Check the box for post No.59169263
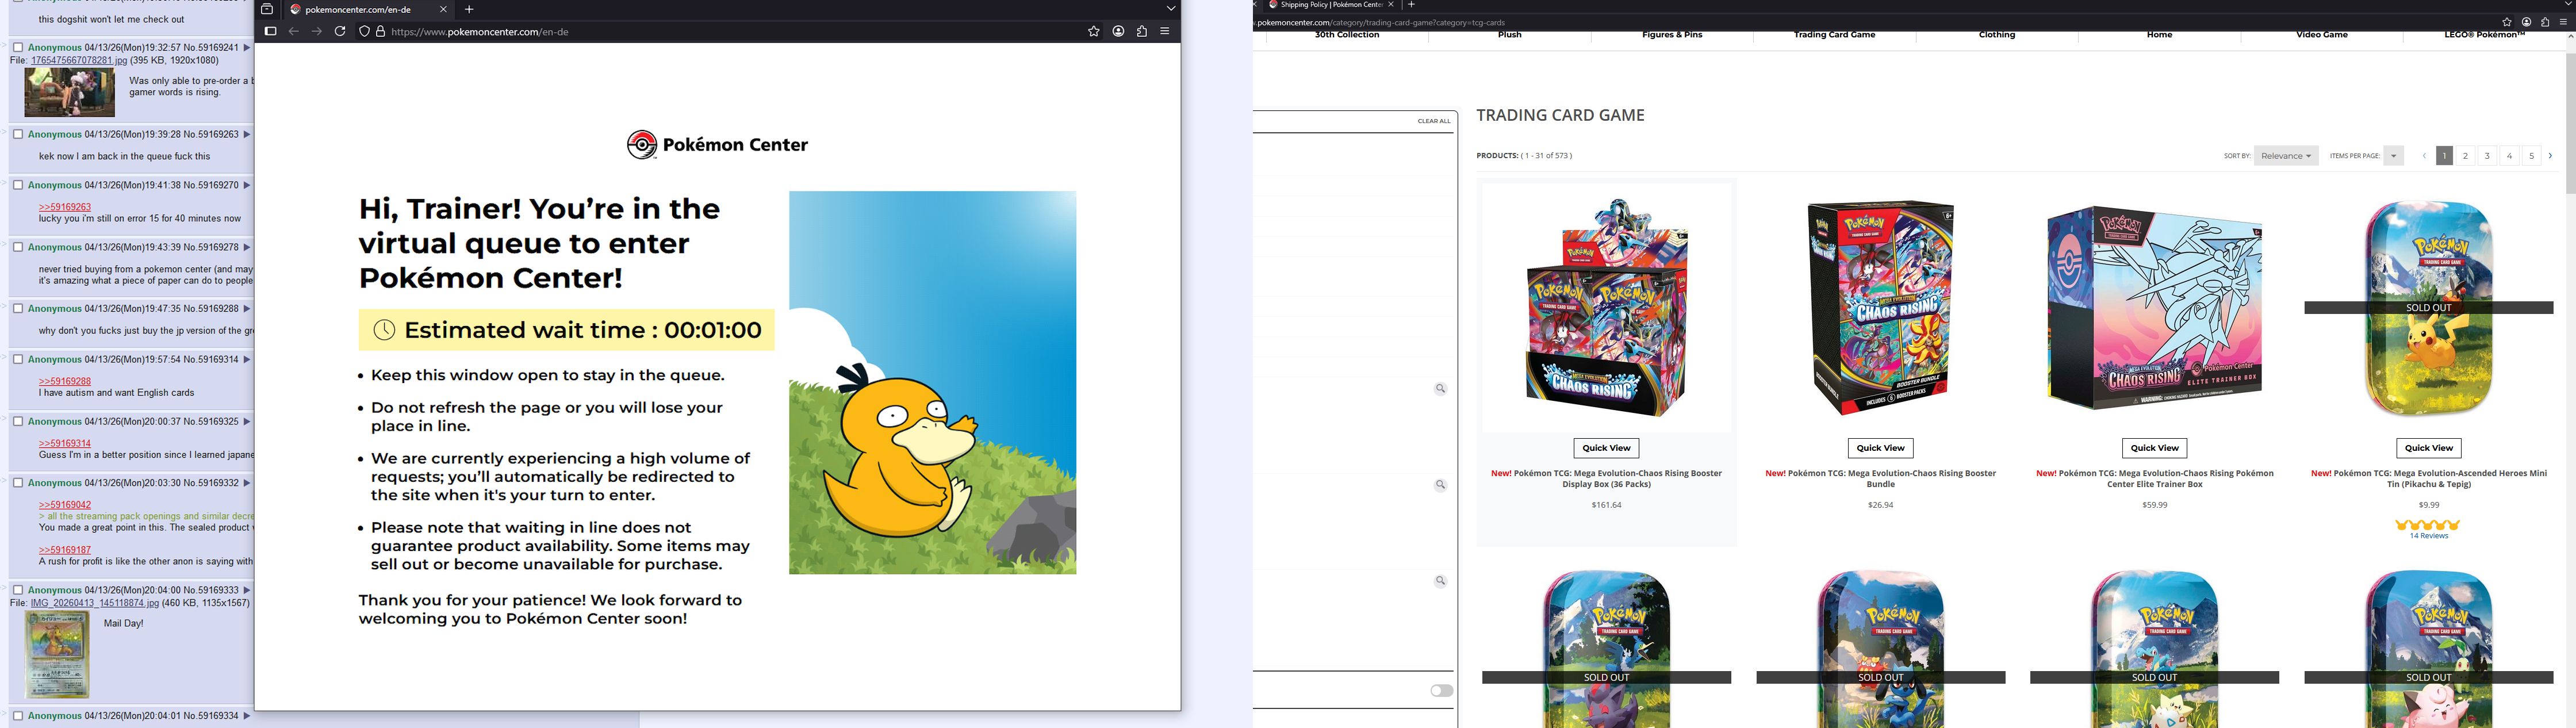Image resolution: width=2576 pixels, height=728 pixels. coord(18,134)
